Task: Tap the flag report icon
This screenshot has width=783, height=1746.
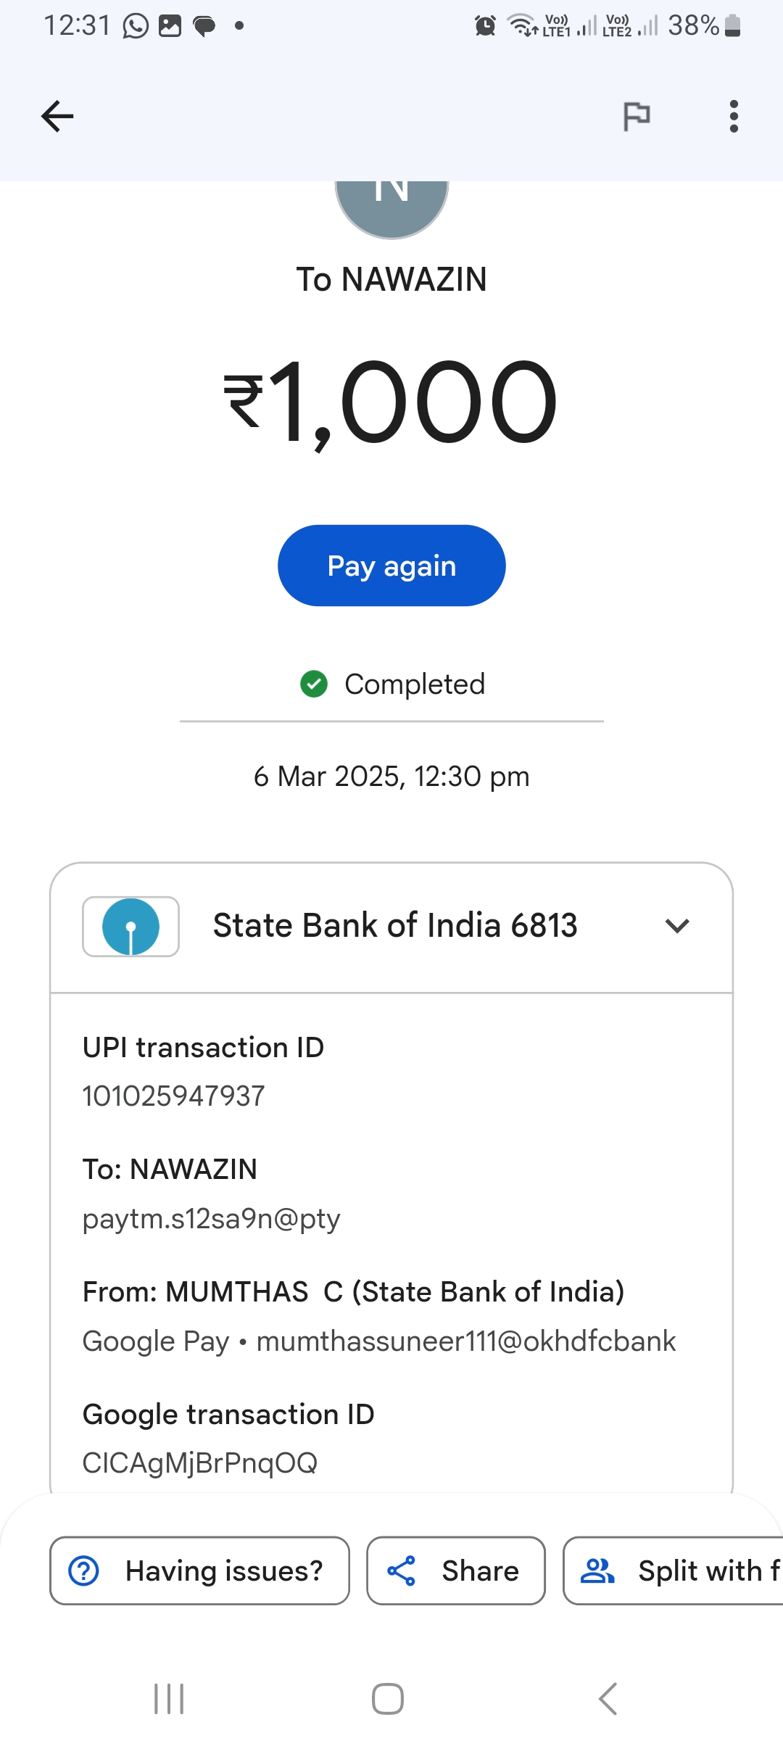Action: pyautogui.click(x=637, y=116)
